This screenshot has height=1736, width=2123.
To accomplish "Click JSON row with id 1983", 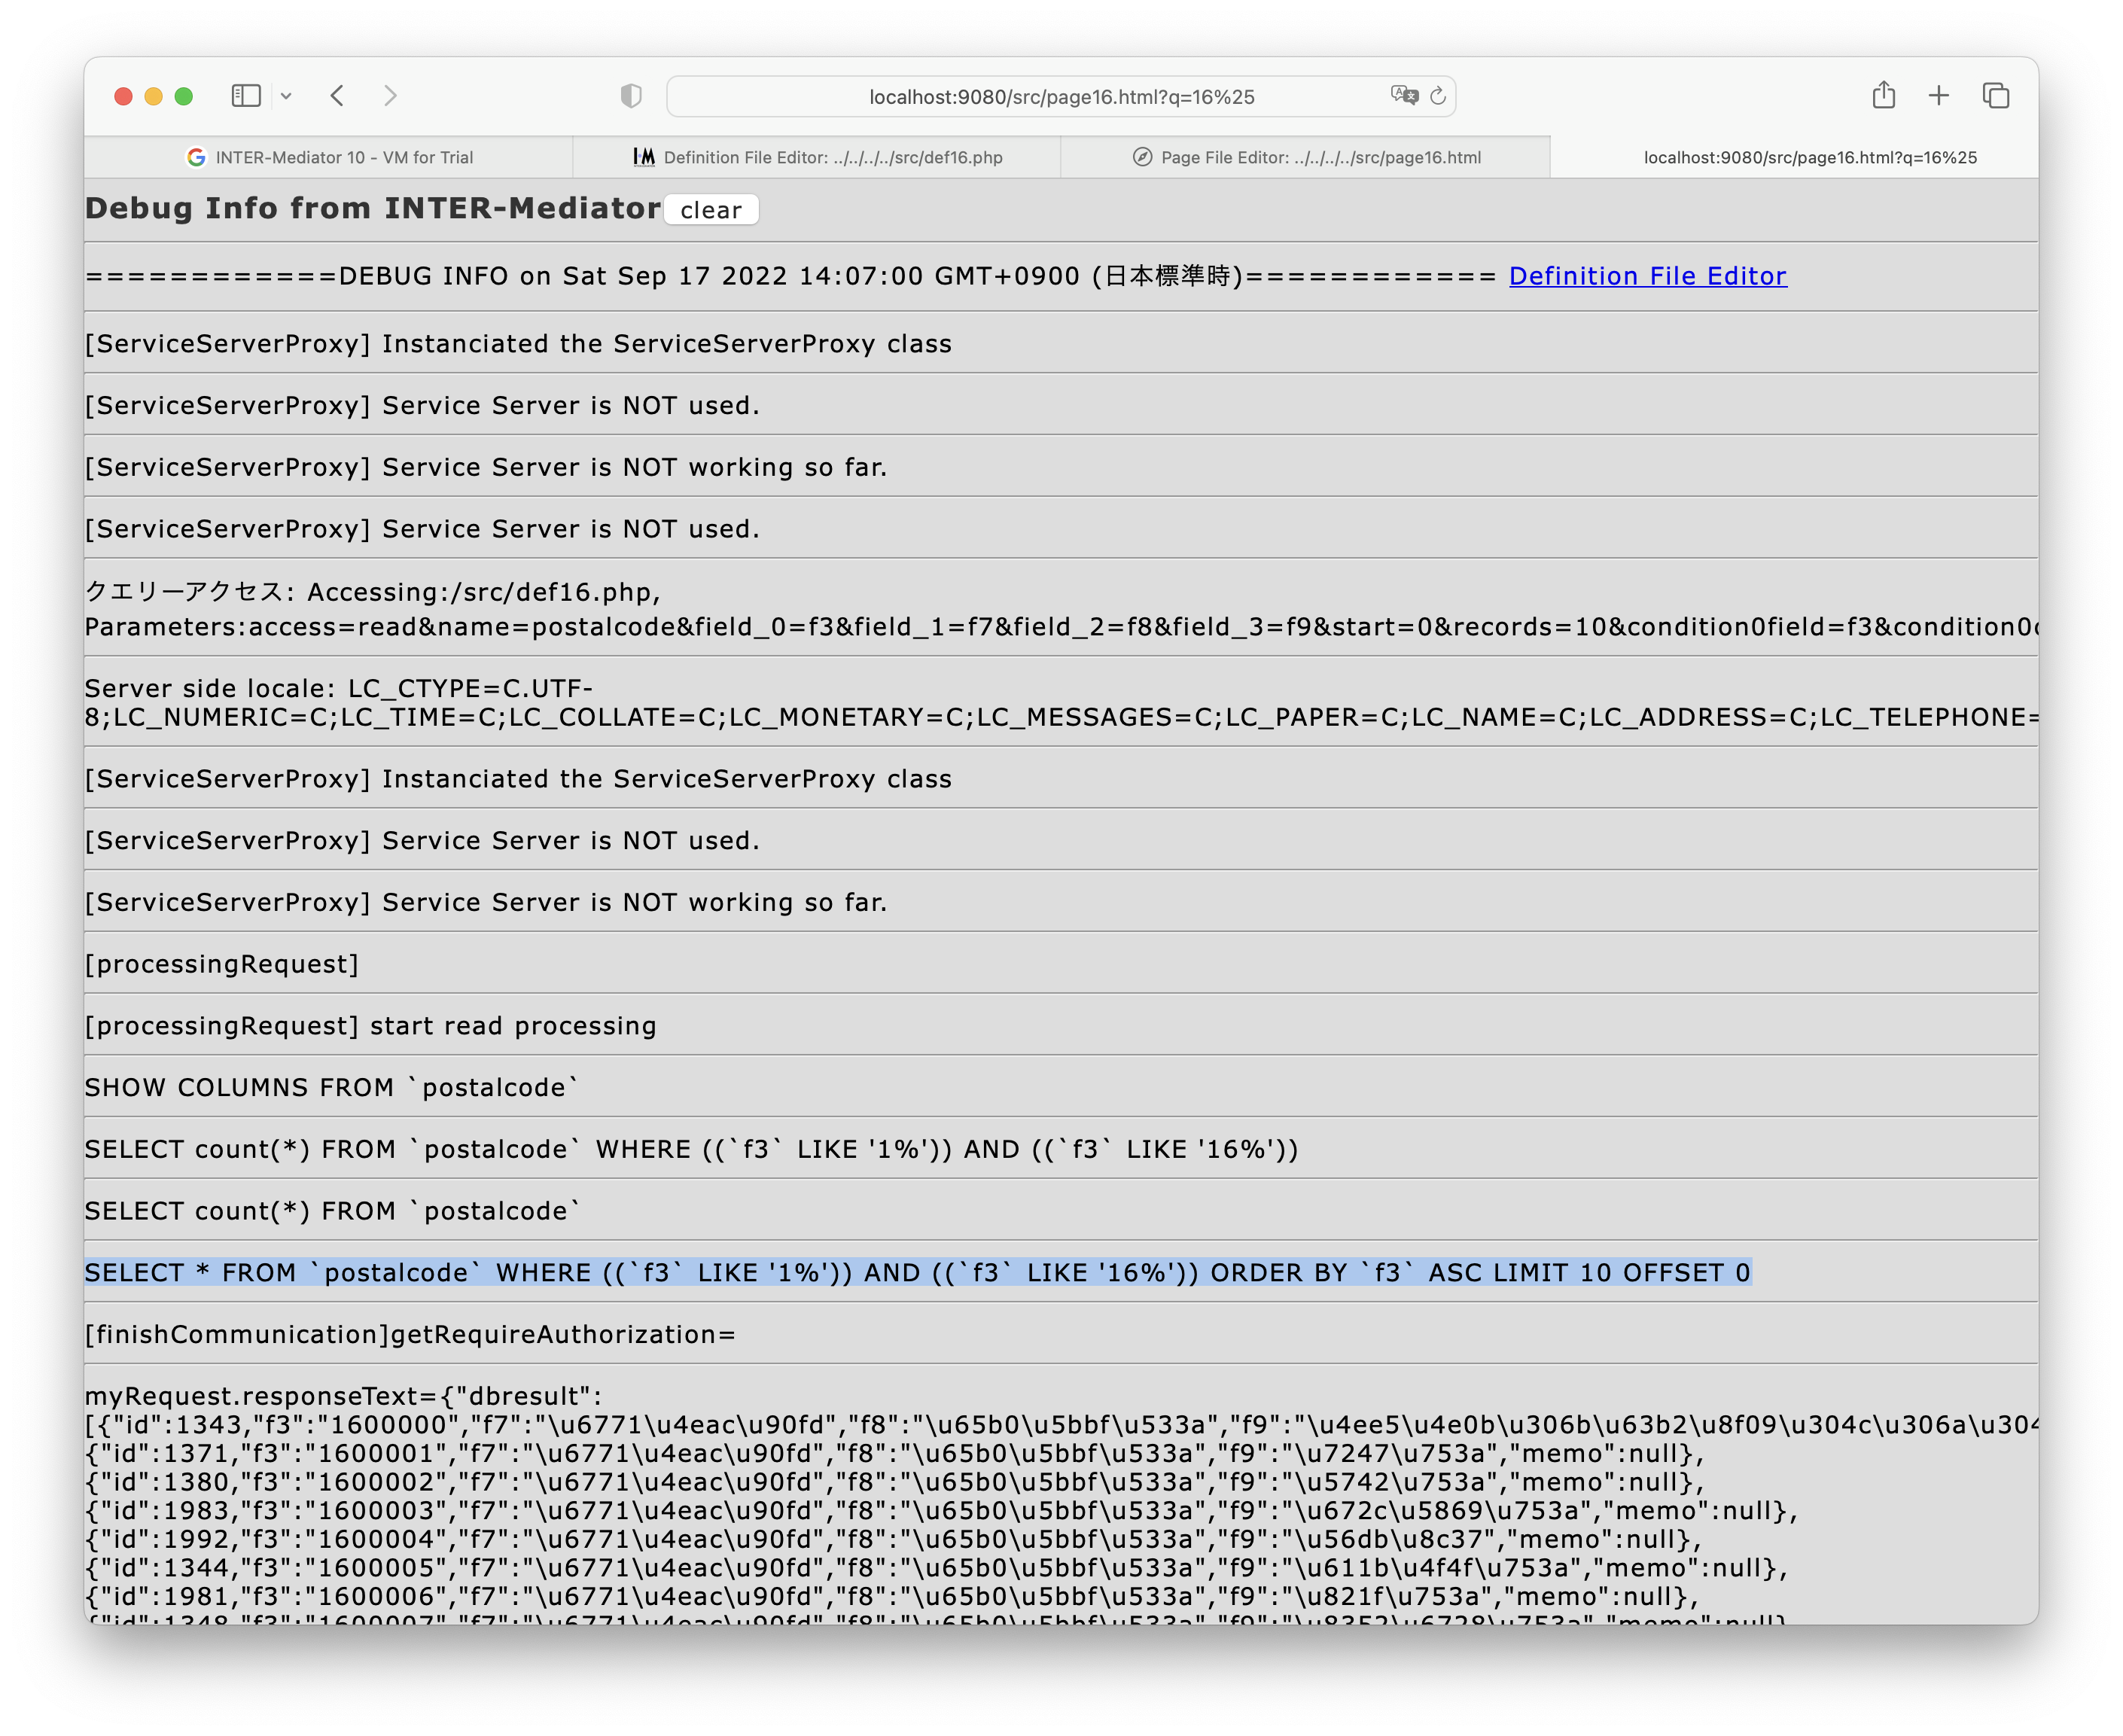I will tap(941, 1511).
